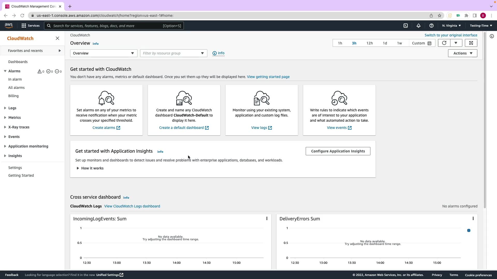Click the notifications bell icon
The width and height of the screenshot is (497, 279).
pyautogui.click(x=419, y=26)
